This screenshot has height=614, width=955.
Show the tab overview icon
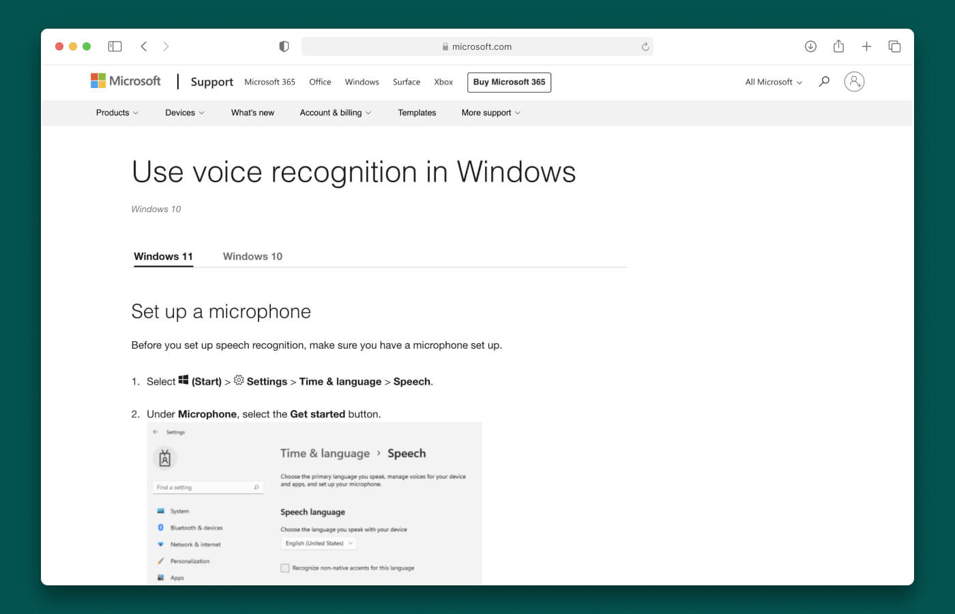(894, 46)
